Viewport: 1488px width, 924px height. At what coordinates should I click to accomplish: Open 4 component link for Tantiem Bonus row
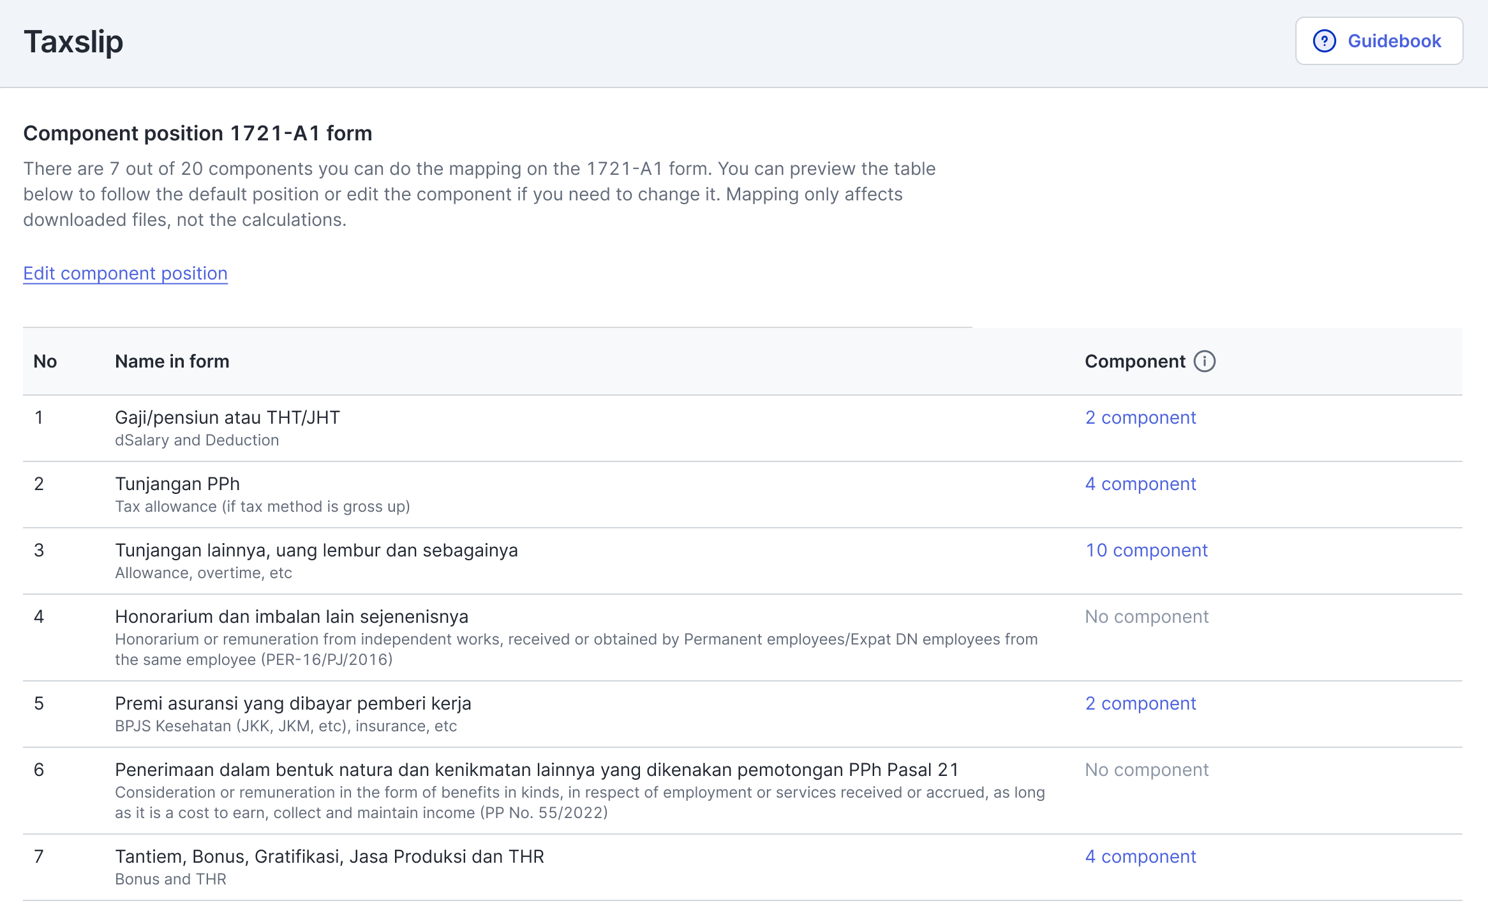1140,856
